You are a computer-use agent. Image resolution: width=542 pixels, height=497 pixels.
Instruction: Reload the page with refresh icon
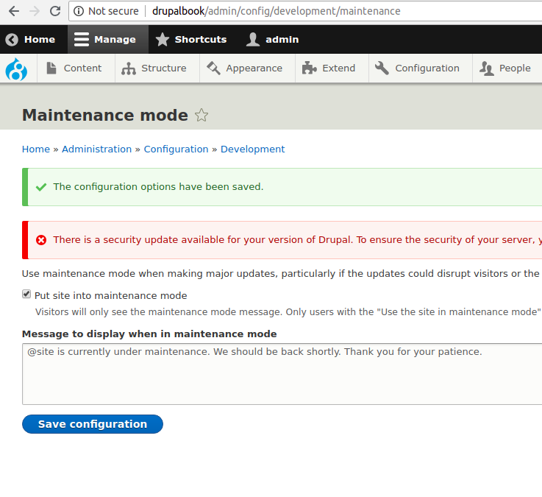[55, 11]
